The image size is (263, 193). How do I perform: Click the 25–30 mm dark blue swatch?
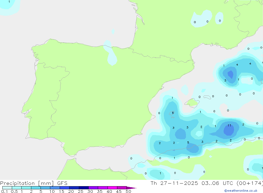click(84, 188)
